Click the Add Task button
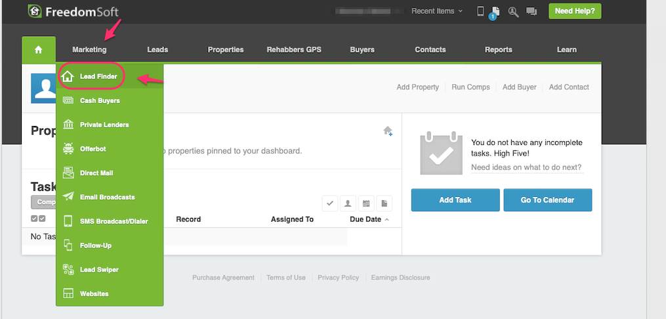The height and width of the screenshot is (319, 666). point(455,200)
